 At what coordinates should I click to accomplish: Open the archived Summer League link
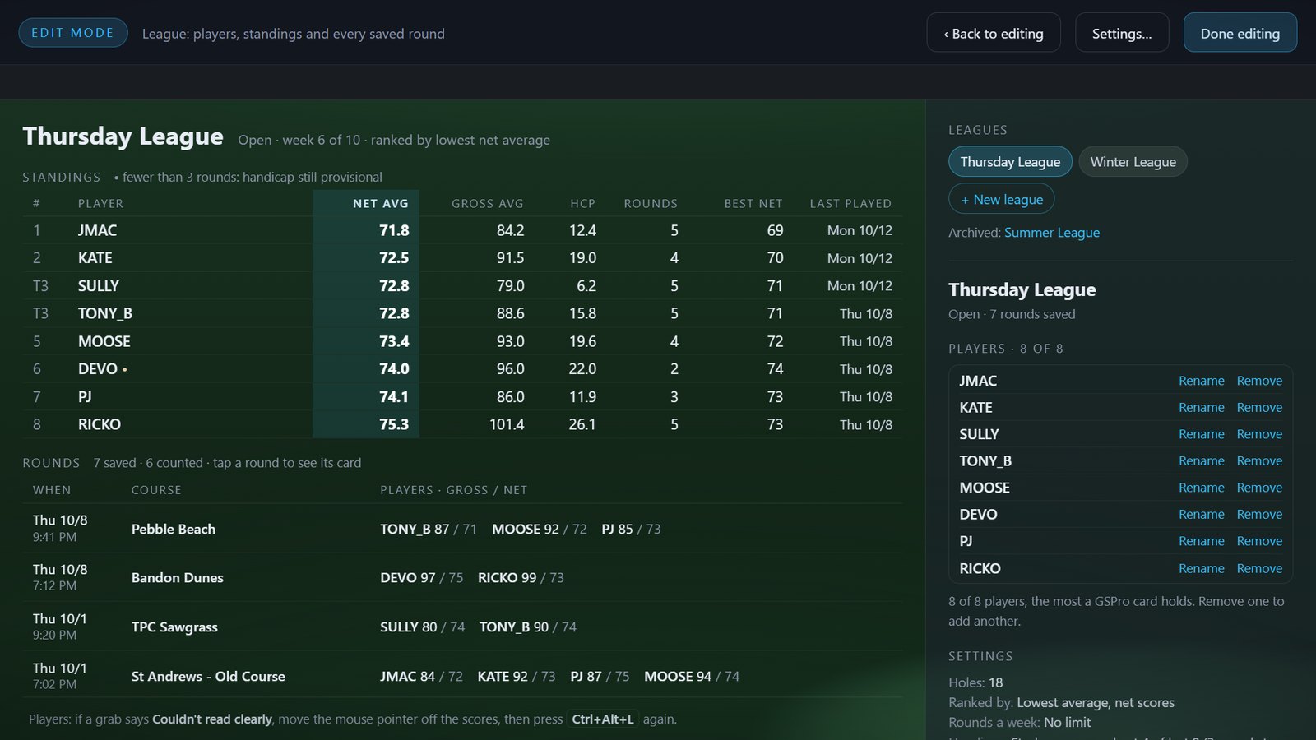1051,233
